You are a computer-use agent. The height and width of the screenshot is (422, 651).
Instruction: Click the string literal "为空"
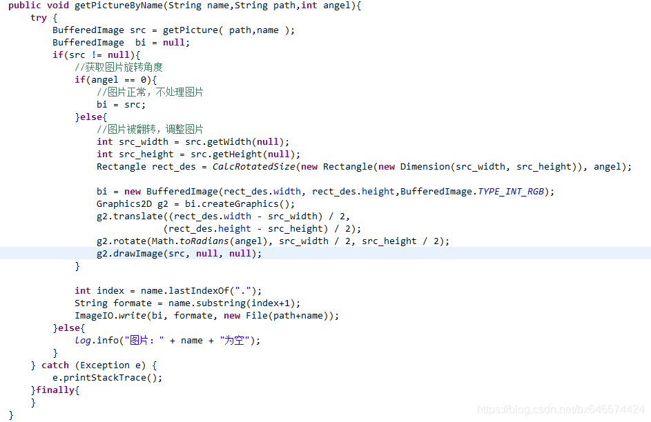[x=235, y=341]
